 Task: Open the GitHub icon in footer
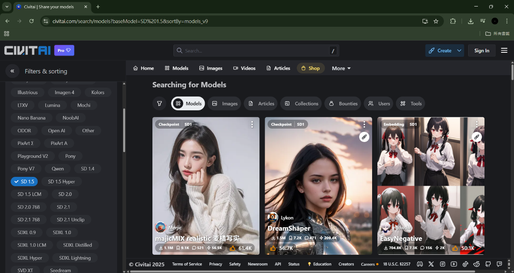pyautogui.click(x=488, y=264)
